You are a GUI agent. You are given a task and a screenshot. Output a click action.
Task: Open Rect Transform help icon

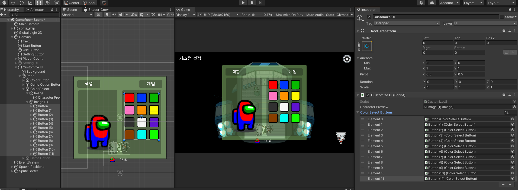(x=504, y=31)
